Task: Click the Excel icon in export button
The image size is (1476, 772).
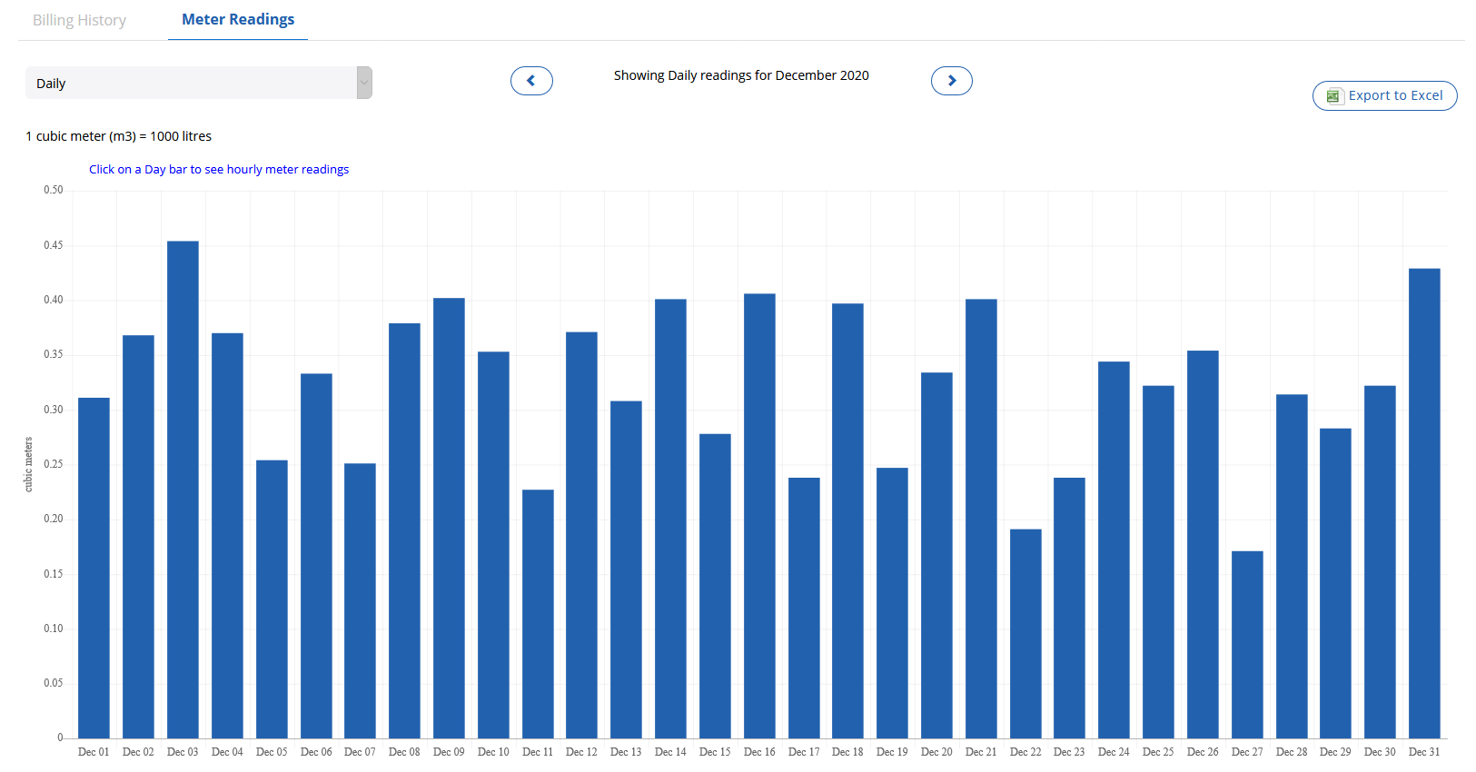Action: point(1333,96)
